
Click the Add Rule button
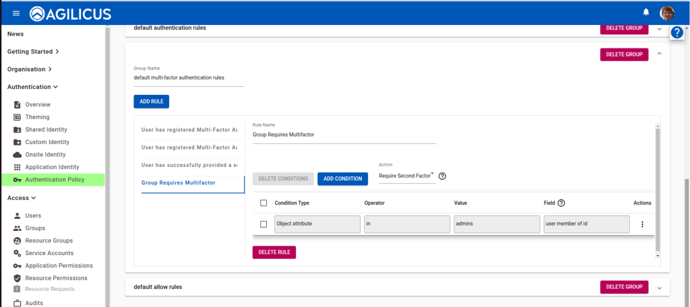pos(152,101)
